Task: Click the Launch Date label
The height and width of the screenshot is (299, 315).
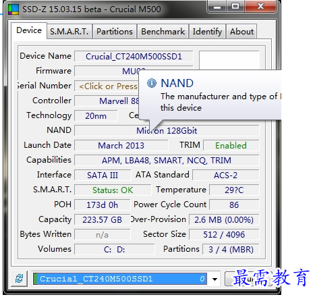Action: [x=47, y=145]
